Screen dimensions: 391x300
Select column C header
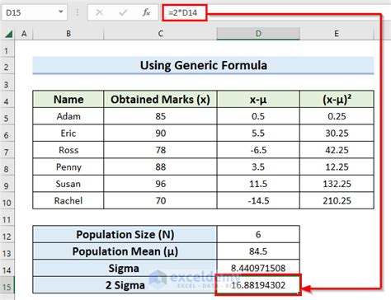160,34
